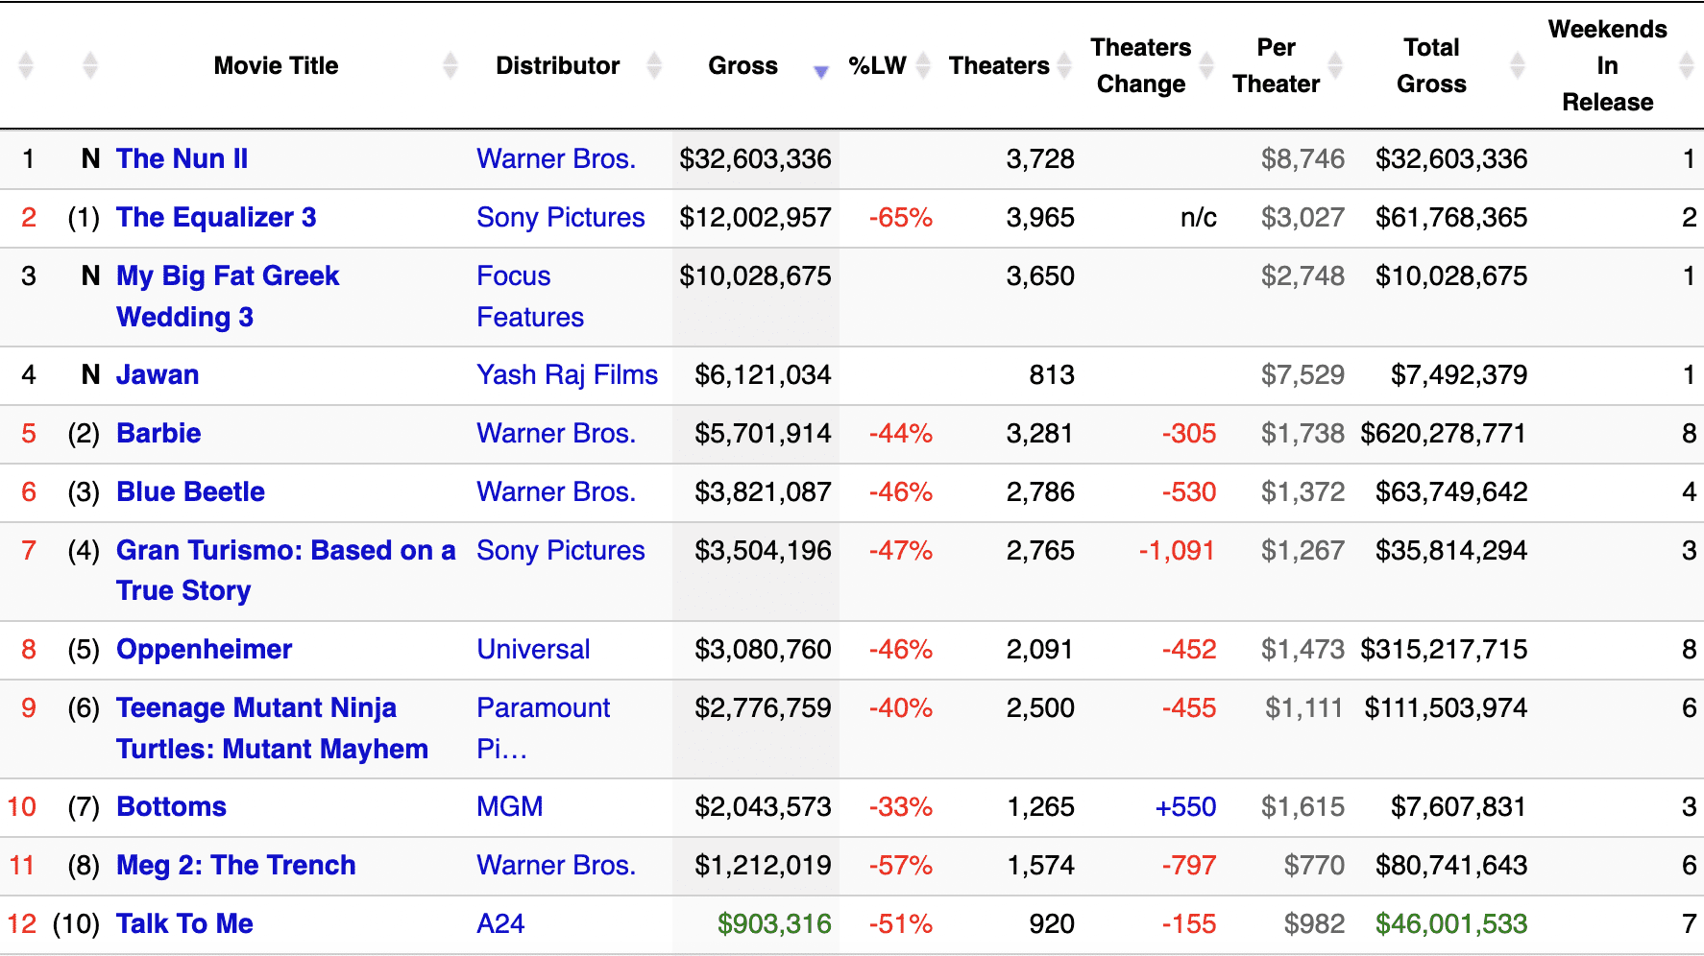Sort by Per Theater column arrows
The width and height of the screenshot is (1704, 956).
1335,65
